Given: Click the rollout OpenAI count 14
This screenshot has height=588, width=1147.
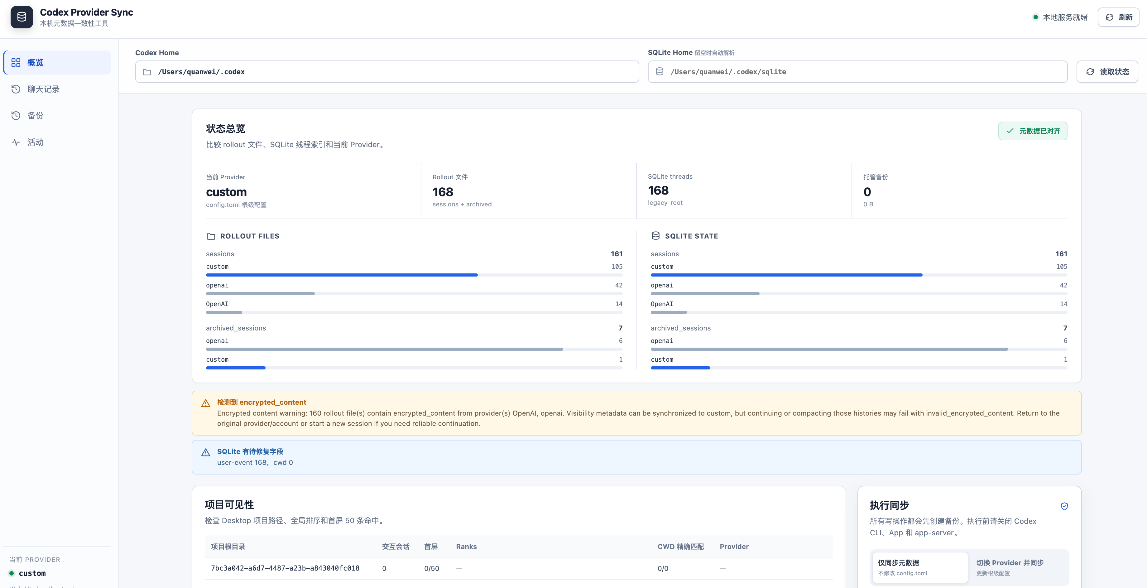Looking at the screenshot, I should pyautogui.click(x=619, y=304).
